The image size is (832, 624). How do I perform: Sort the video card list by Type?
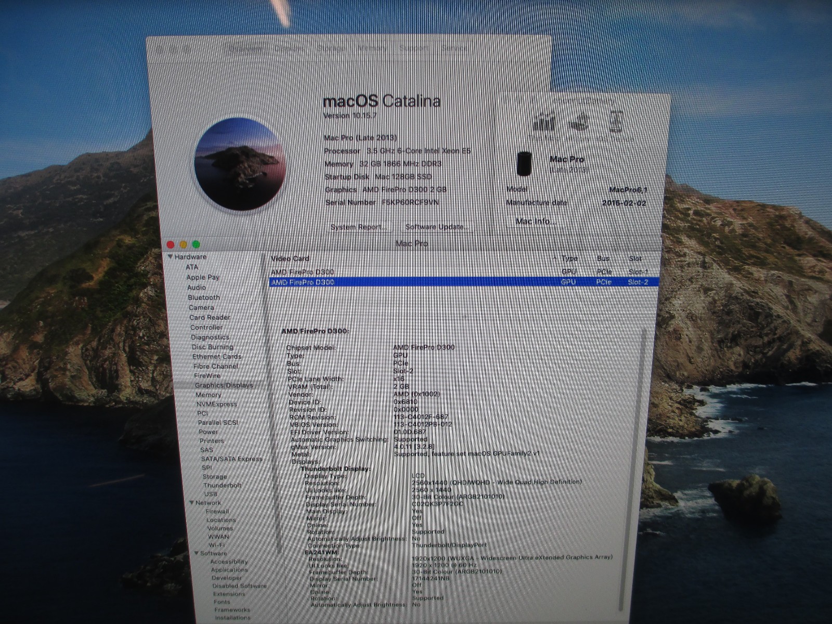click(x=569, y=258)
